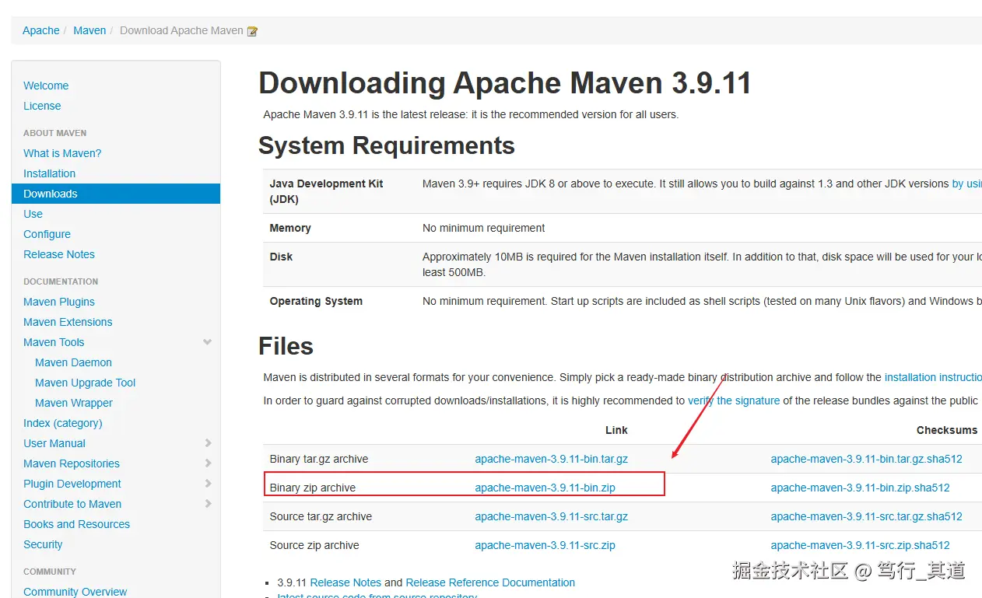982x598 pixels.
Task: Open Index (category) link
Action: tap(63, 423)
